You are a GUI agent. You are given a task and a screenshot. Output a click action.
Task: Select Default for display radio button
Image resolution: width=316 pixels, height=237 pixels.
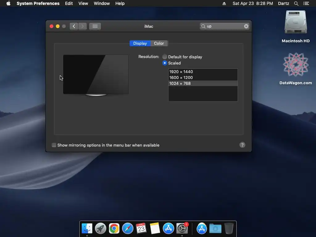point(165,57)
